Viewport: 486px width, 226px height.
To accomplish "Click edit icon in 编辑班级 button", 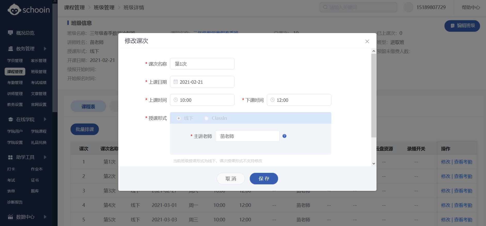I will click(452, 26).
